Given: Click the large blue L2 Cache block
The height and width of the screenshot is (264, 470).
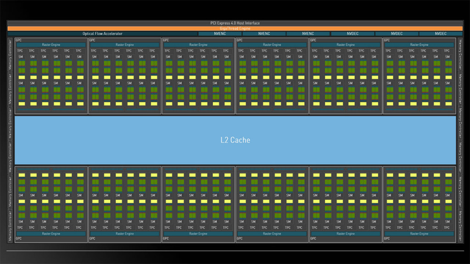Looking at the screenshot, I should coord(235,140).
